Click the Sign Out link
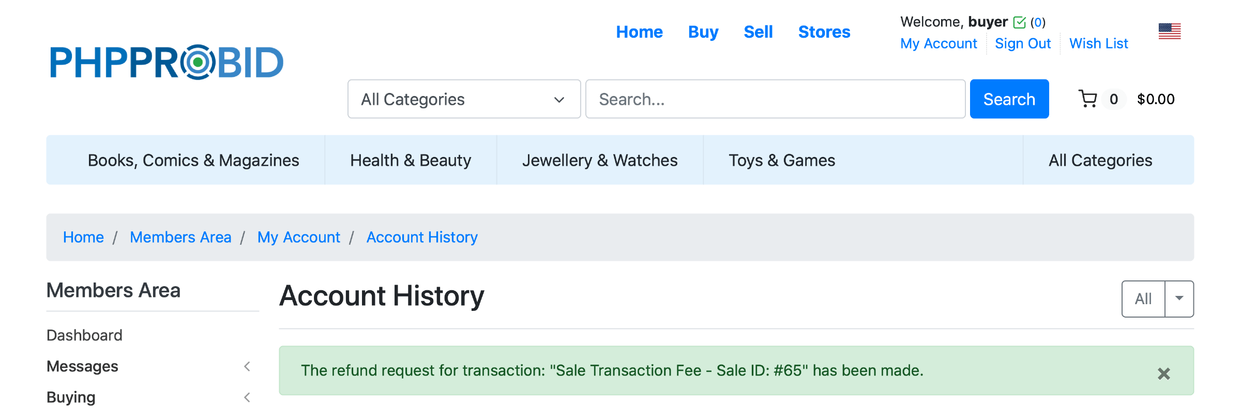This screenshot has width=1241, height=409. (x=1022, y=44)
